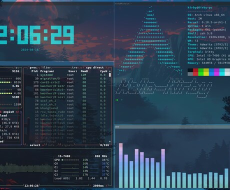Click the scroll-up arrow in the process list
The image size is (230, 190).
pyautogui.click(x=109, y=71)
